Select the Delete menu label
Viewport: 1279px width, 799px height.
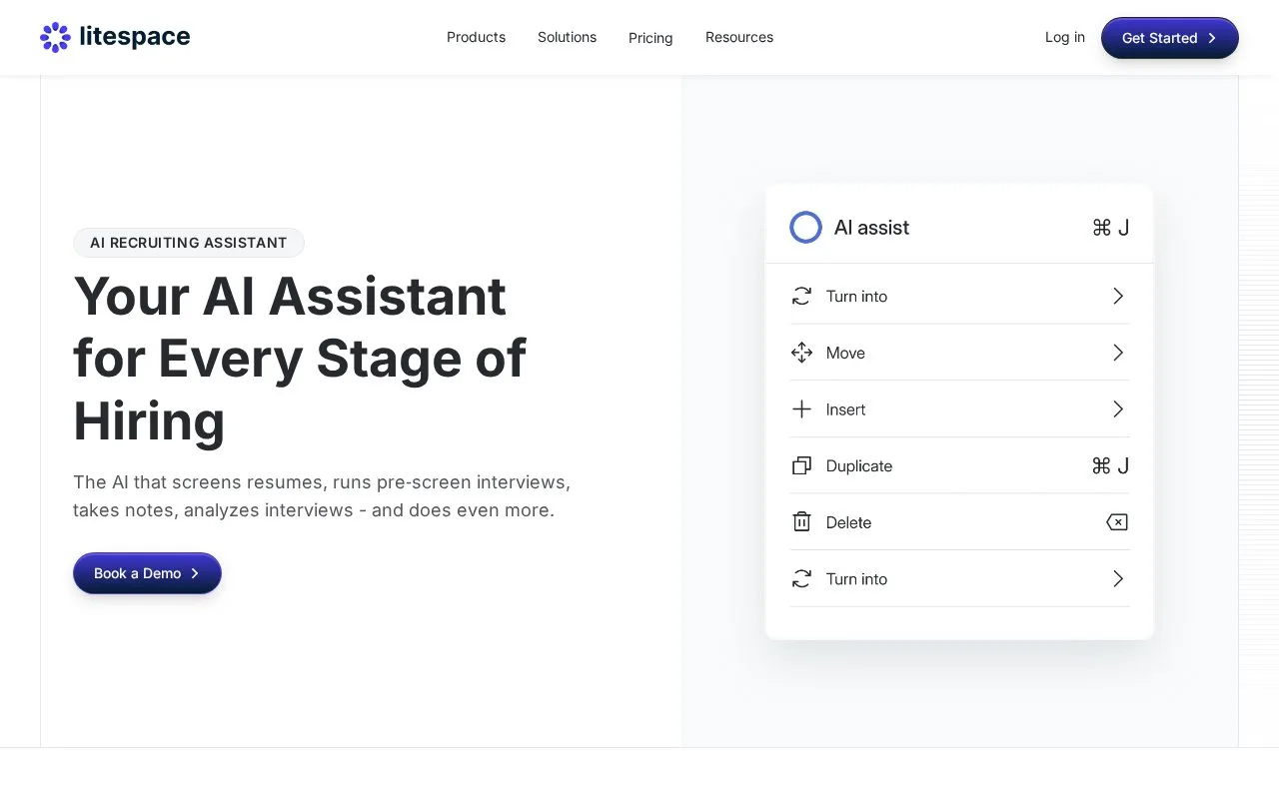pos(848,522)
